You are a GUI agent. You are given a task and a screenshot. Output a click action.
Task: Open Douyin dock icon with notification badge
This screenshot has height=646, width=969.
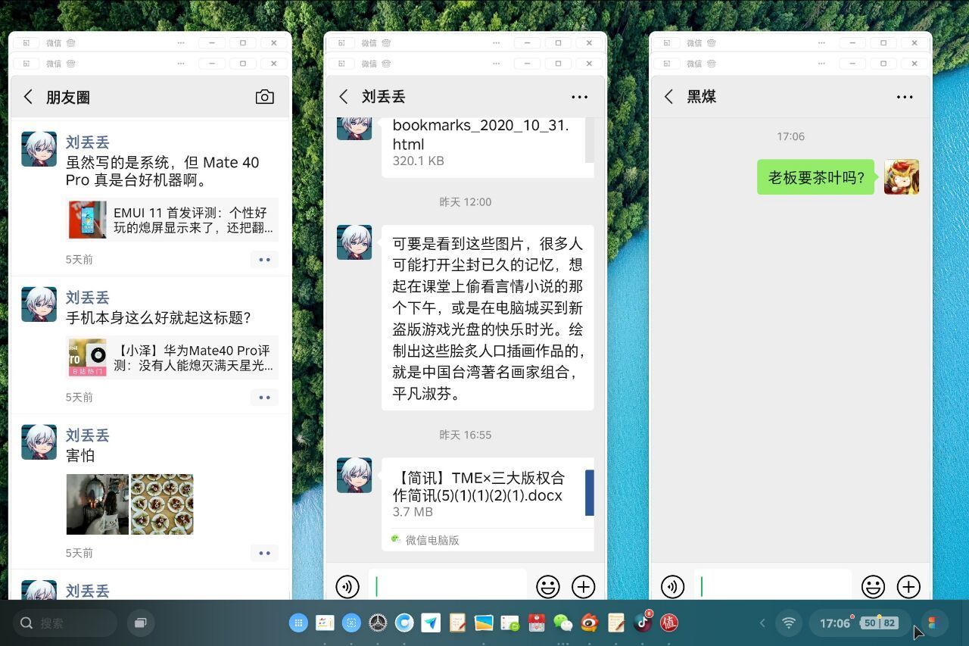[643, 623]
